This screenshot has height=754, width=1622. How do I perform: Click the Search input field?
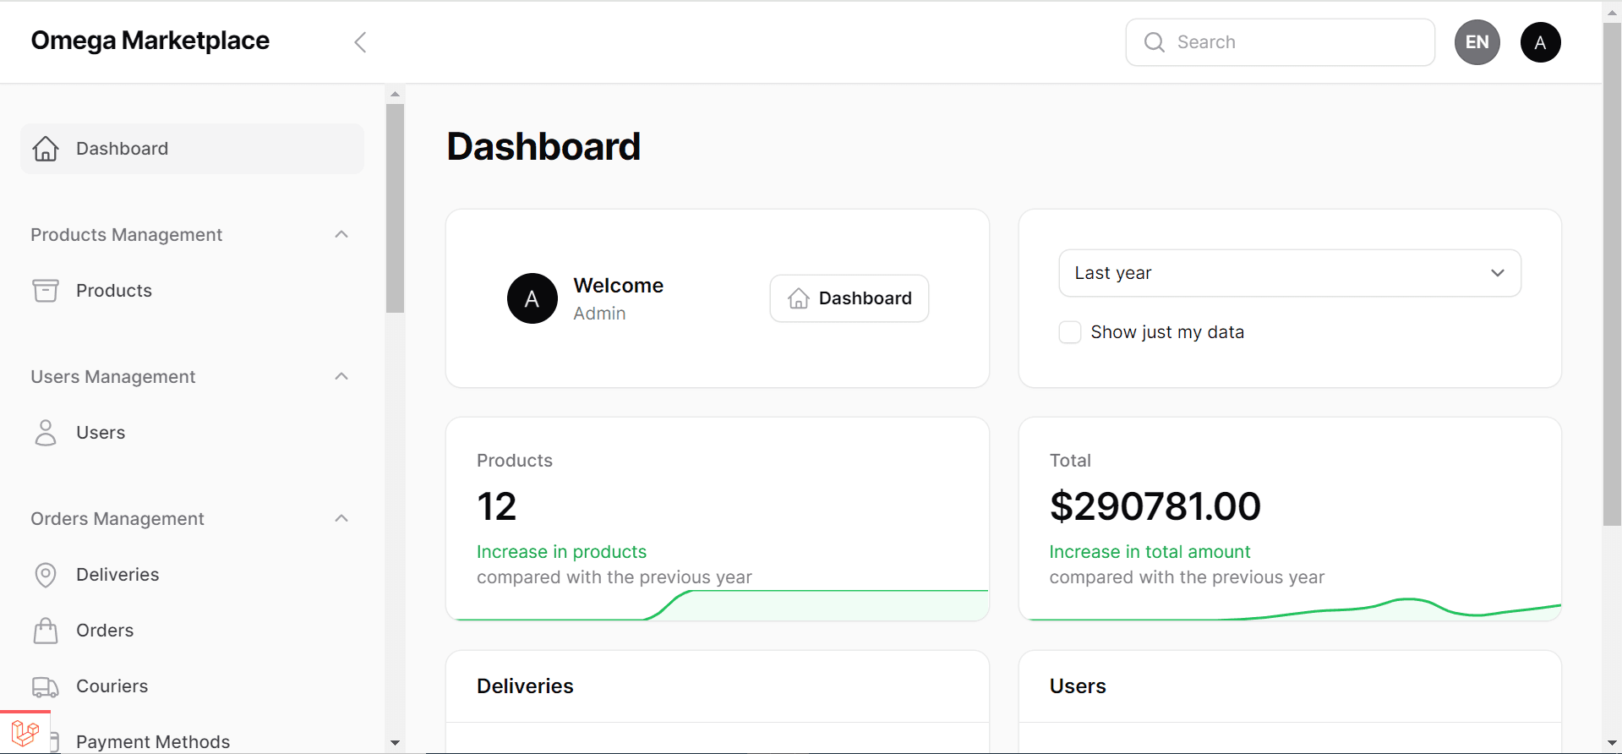[1280, 42]
